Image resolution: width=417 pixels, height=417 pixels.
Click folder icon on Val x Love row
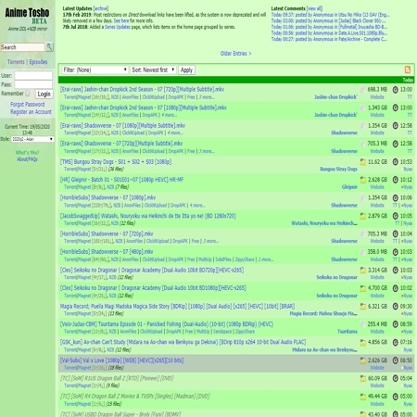pos(363,360)
